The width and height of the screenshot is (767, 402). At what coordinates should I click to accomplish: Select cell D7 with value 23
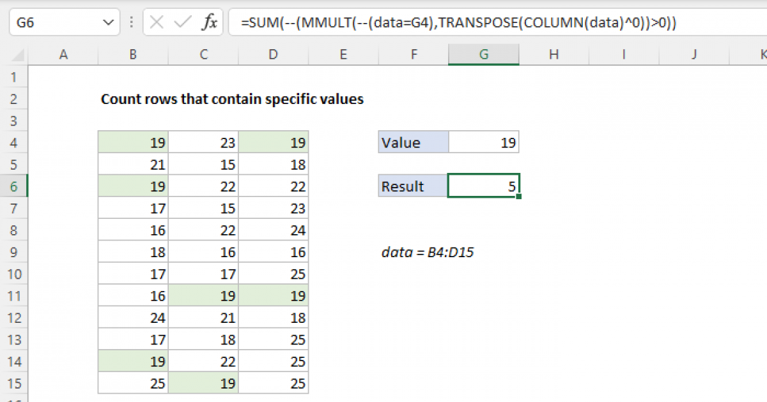click(x=274, y=208)
